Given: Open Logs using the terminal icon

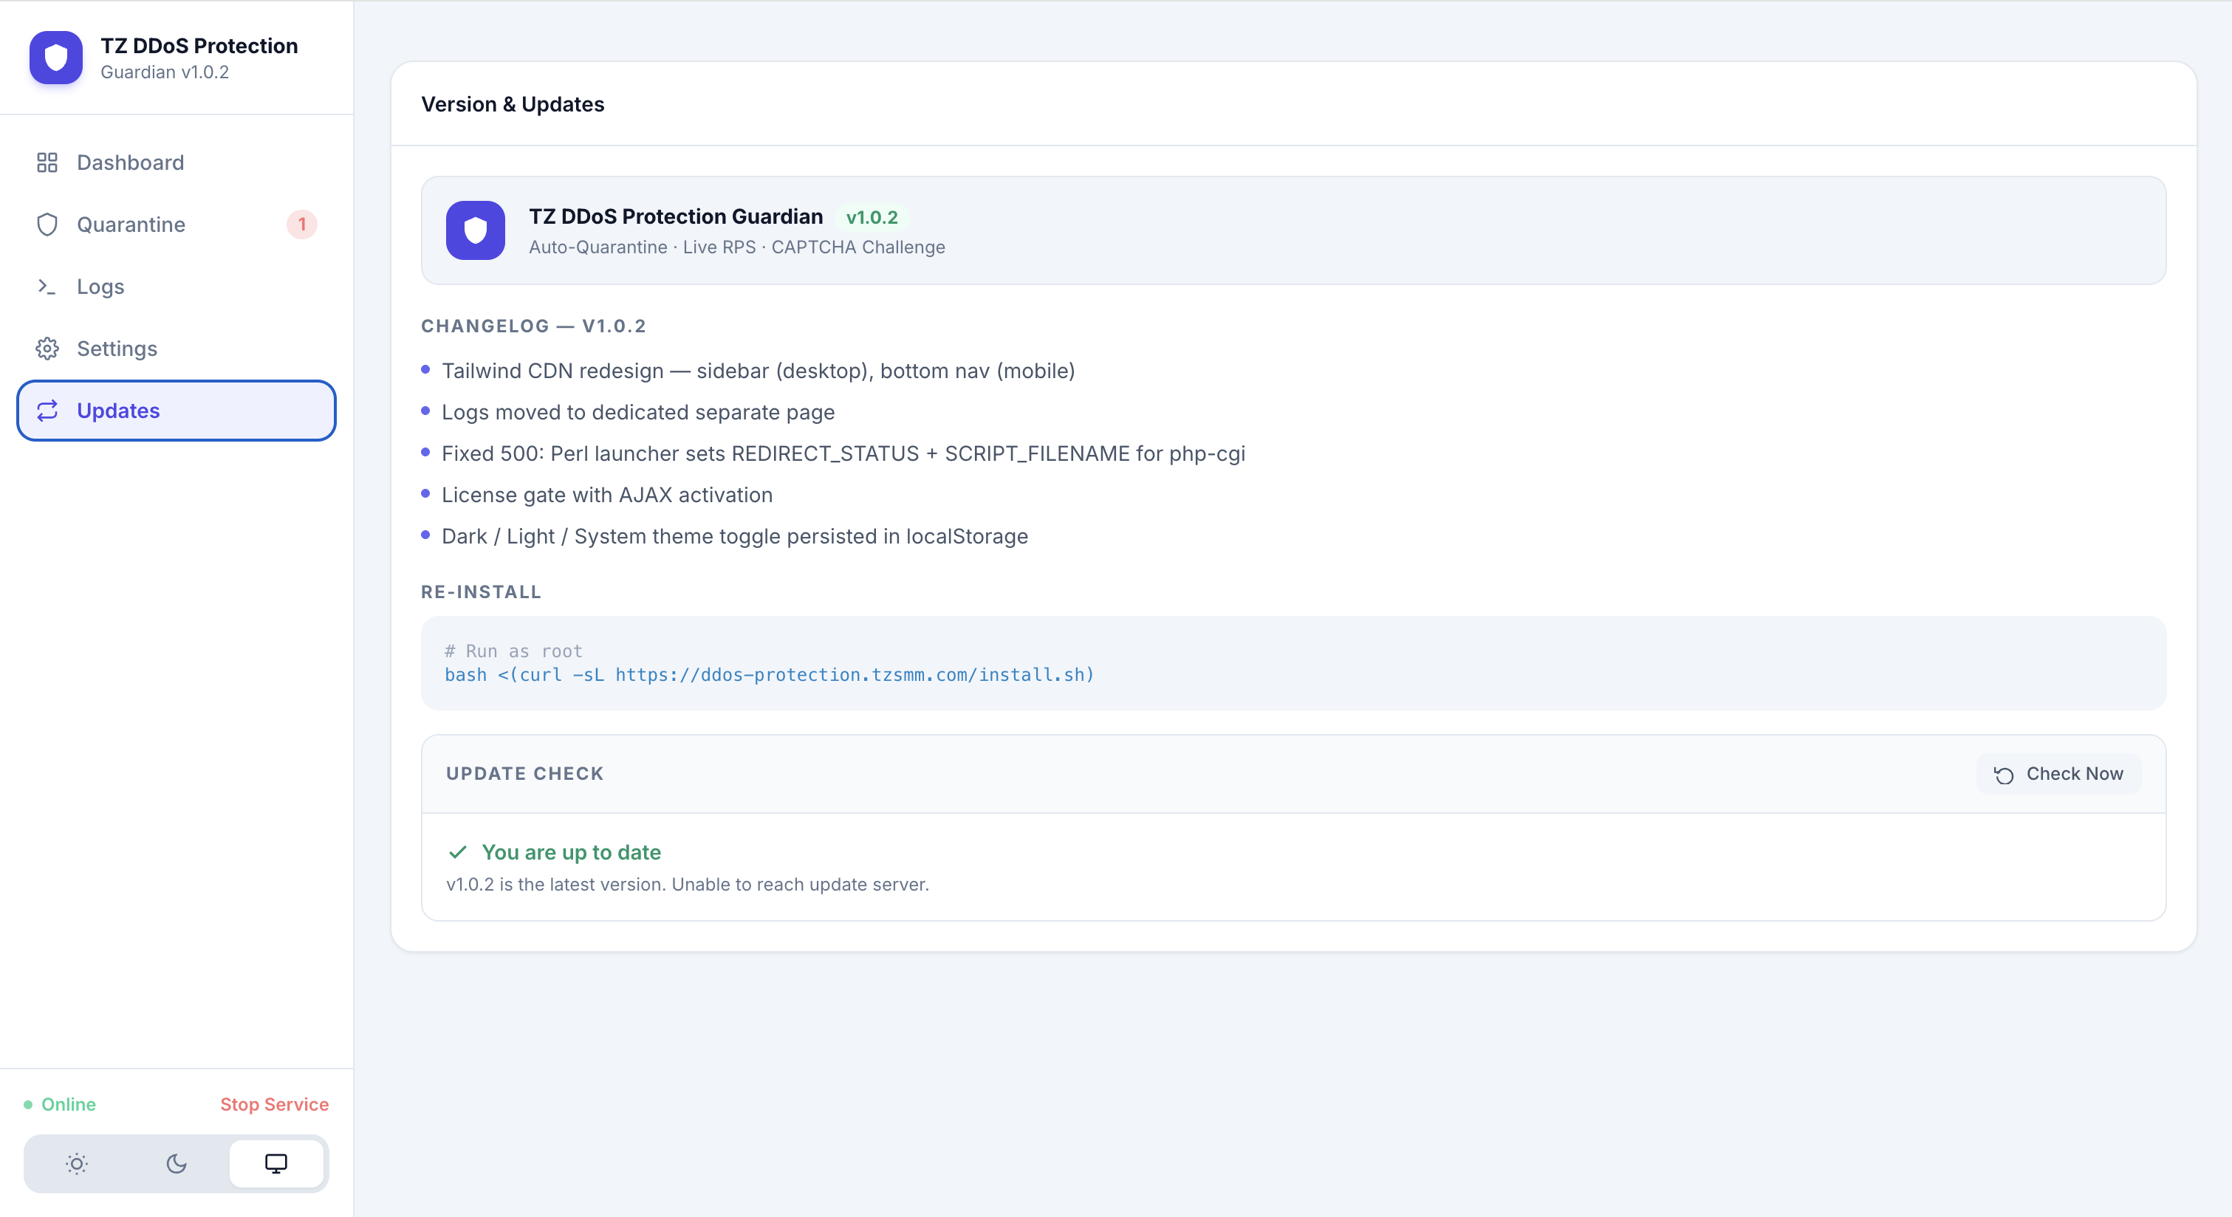Looking at the screenshot, I should coord(48,286).
